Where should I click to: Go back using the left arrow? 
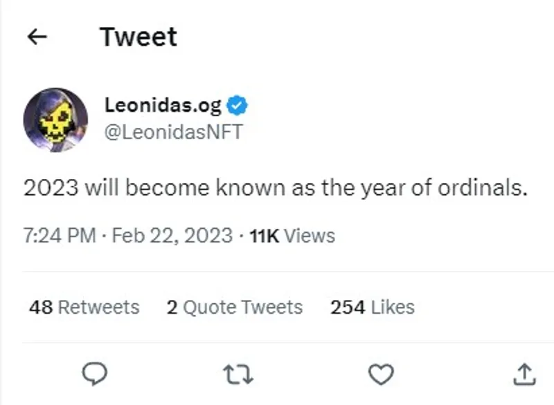37,37
